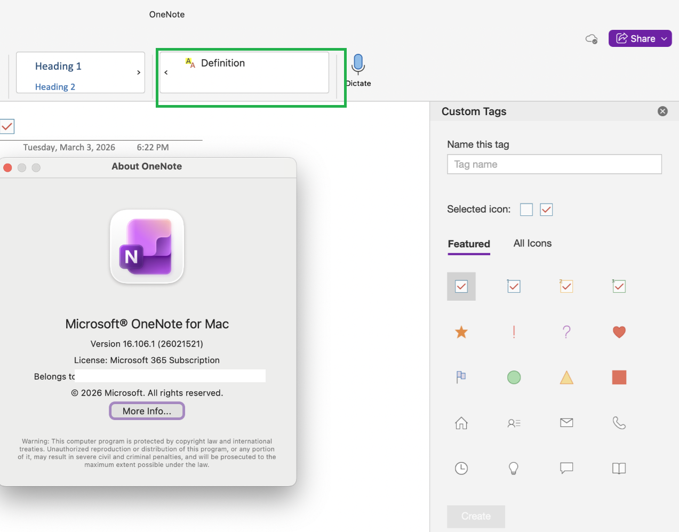Apply the Definition tag
The width and height of the screenshot is (679, 532).
pos(215,63)
